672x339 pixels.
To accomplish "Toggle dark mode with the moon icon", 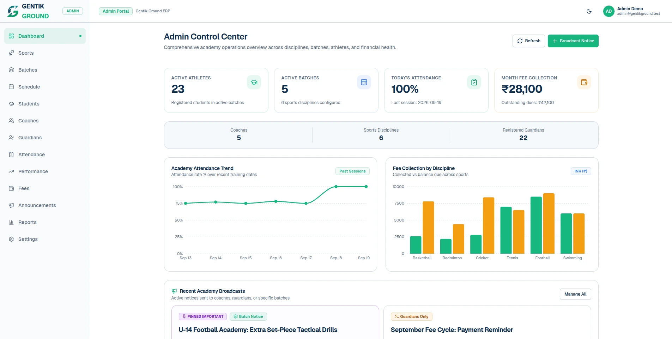I will [589, 11].
